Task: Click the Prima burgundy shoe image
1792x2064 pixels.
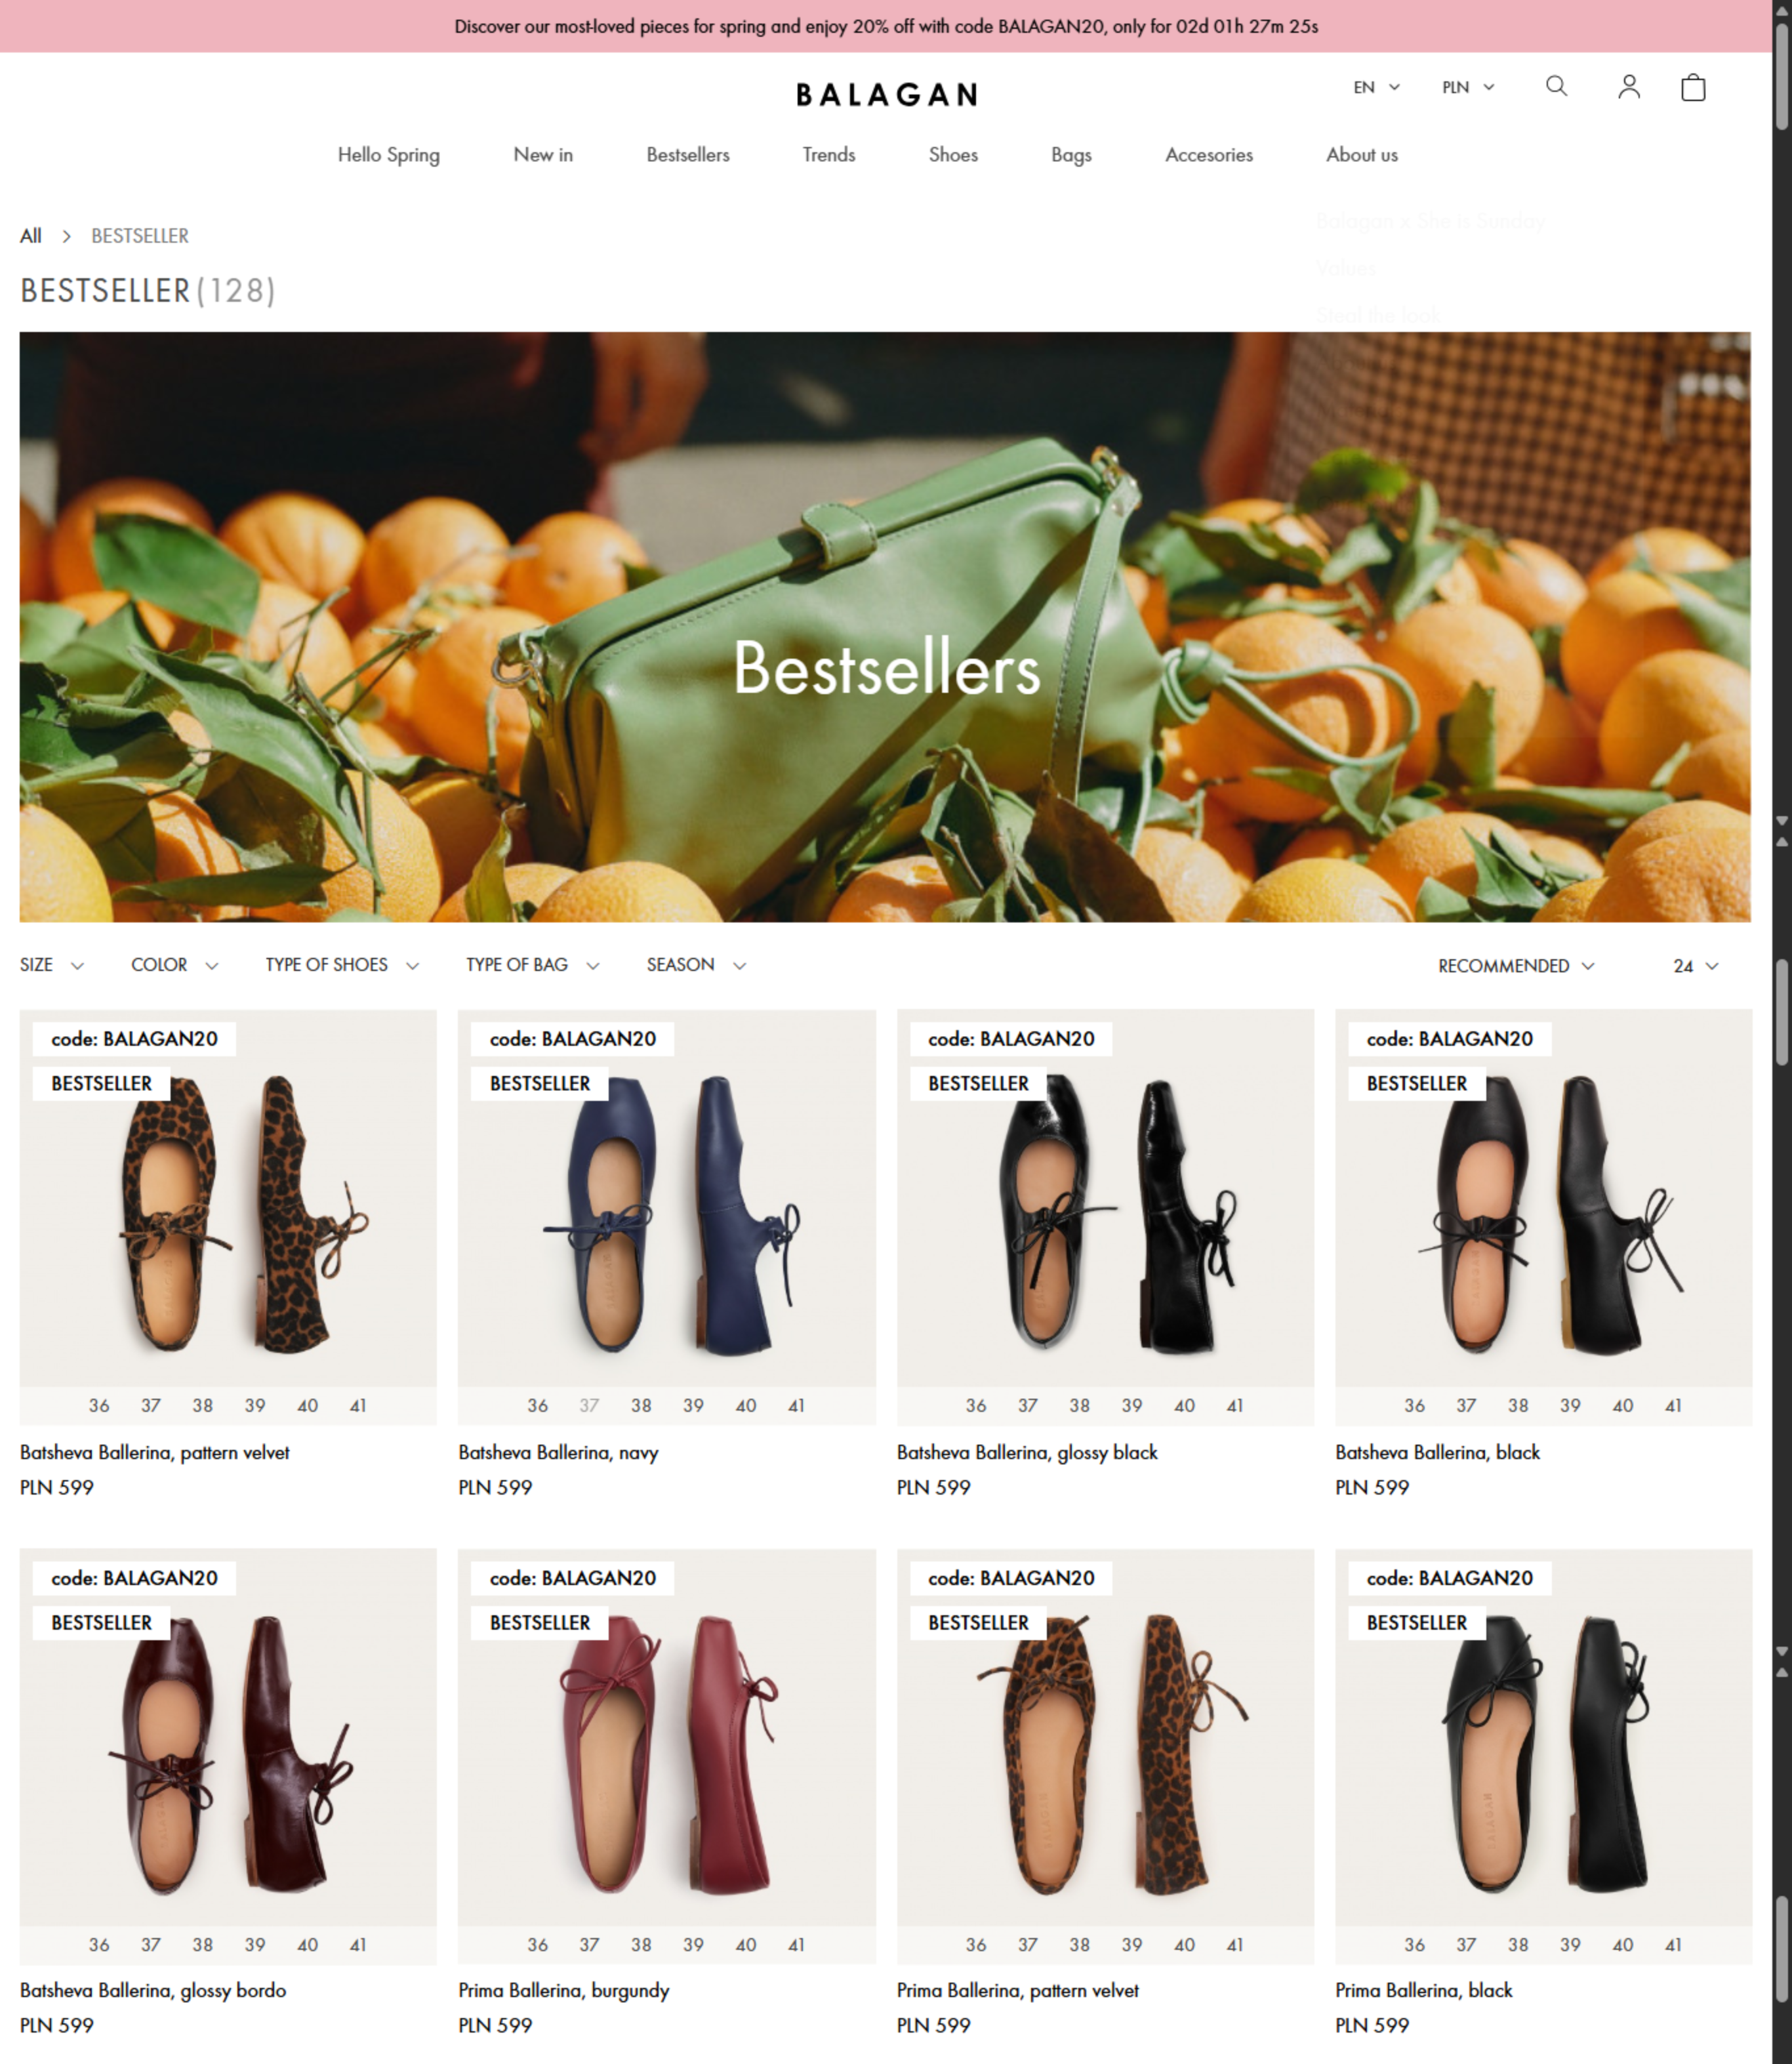Action: click(x=667, y=1755)
